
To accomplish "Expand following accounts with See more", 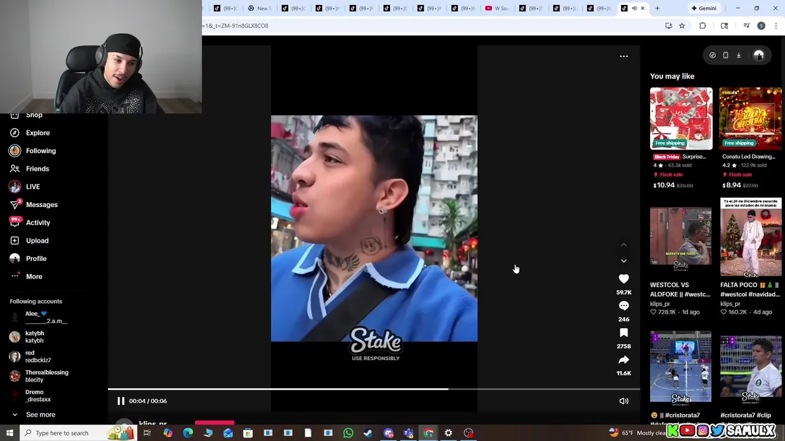I will coord(40,415).
